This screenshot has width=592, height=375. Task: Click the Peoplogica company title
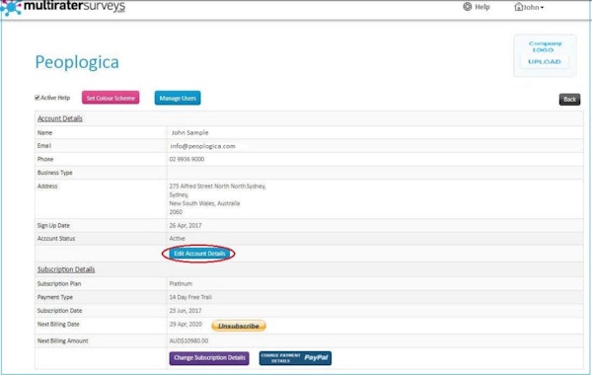pyautogui.click(x=77, y=62)
